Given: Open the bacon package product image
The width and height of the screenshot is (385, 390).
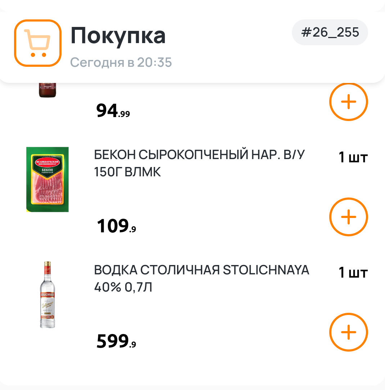Looking at the screenshot, I should point(47,179).
